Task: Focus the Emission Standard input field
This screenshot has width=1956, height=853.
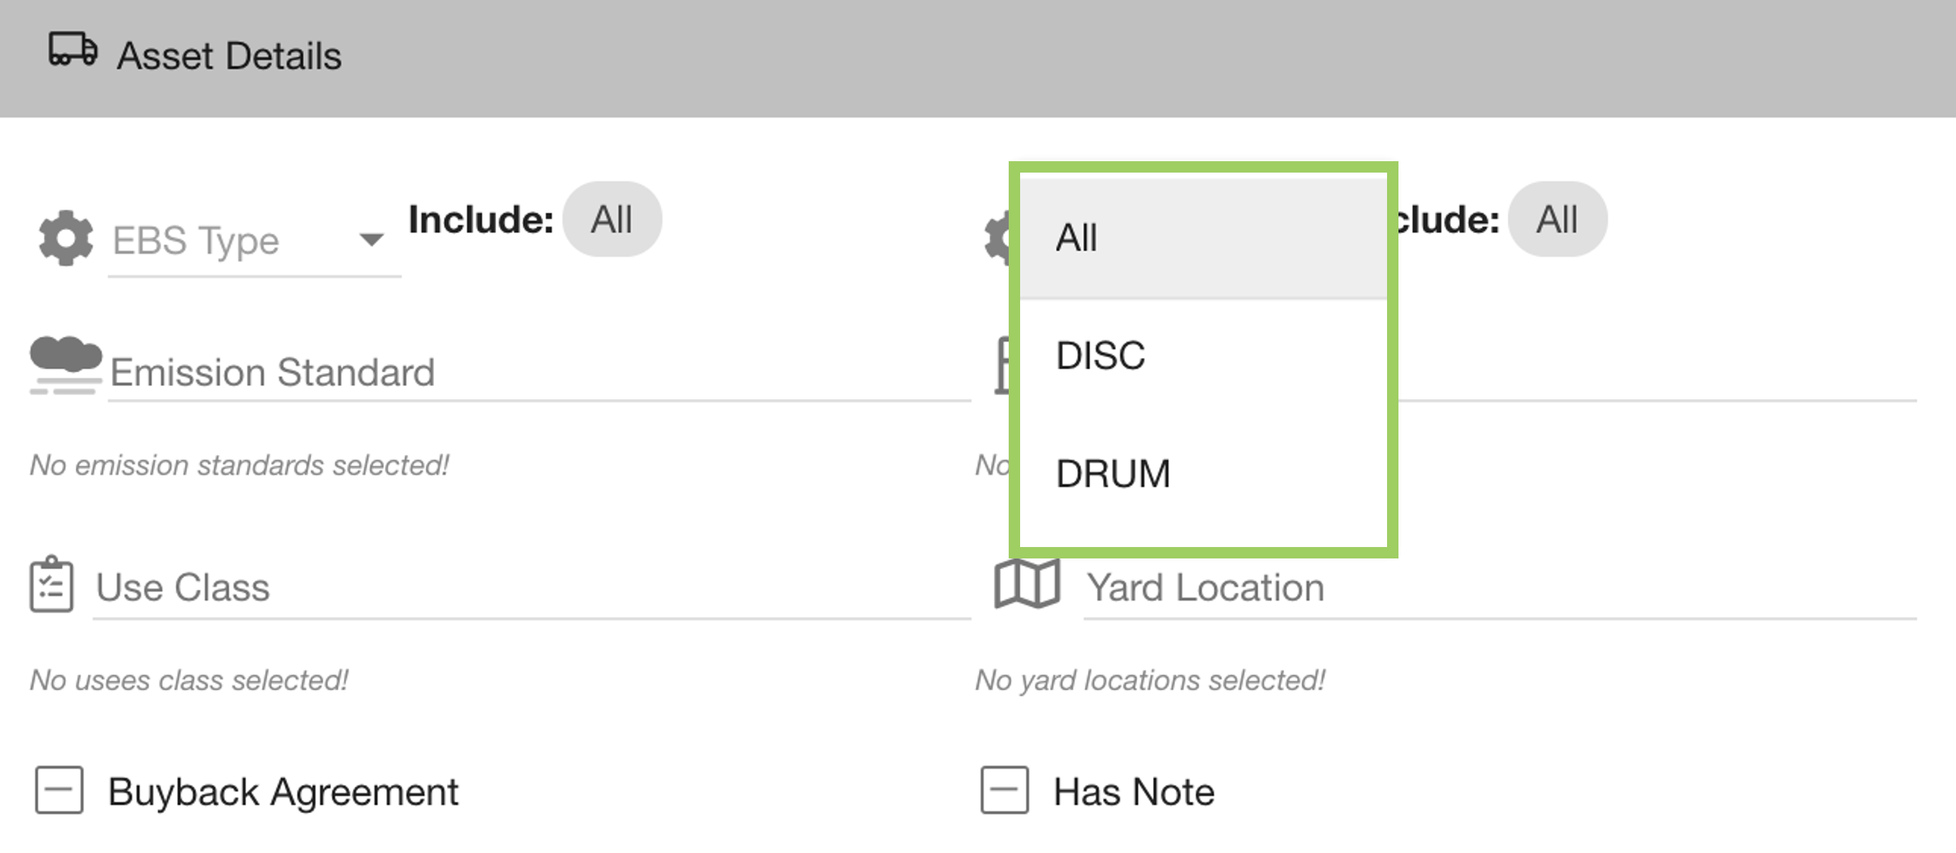Action: tap(532, 372)
